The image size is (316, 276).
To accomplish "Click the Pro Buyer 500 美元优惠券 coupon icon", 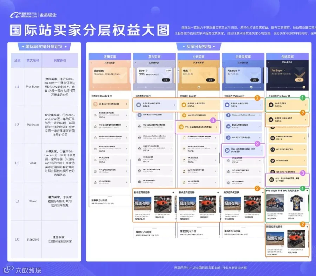I will tap(271, 105).
